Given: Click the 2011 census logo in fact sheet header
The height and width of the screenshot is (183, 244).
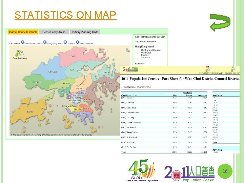Looking at the screenshot, I should click(130, 69).
